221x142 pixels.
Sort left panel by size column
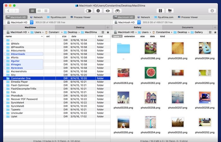pyautogui.click(x=62, y=36)
